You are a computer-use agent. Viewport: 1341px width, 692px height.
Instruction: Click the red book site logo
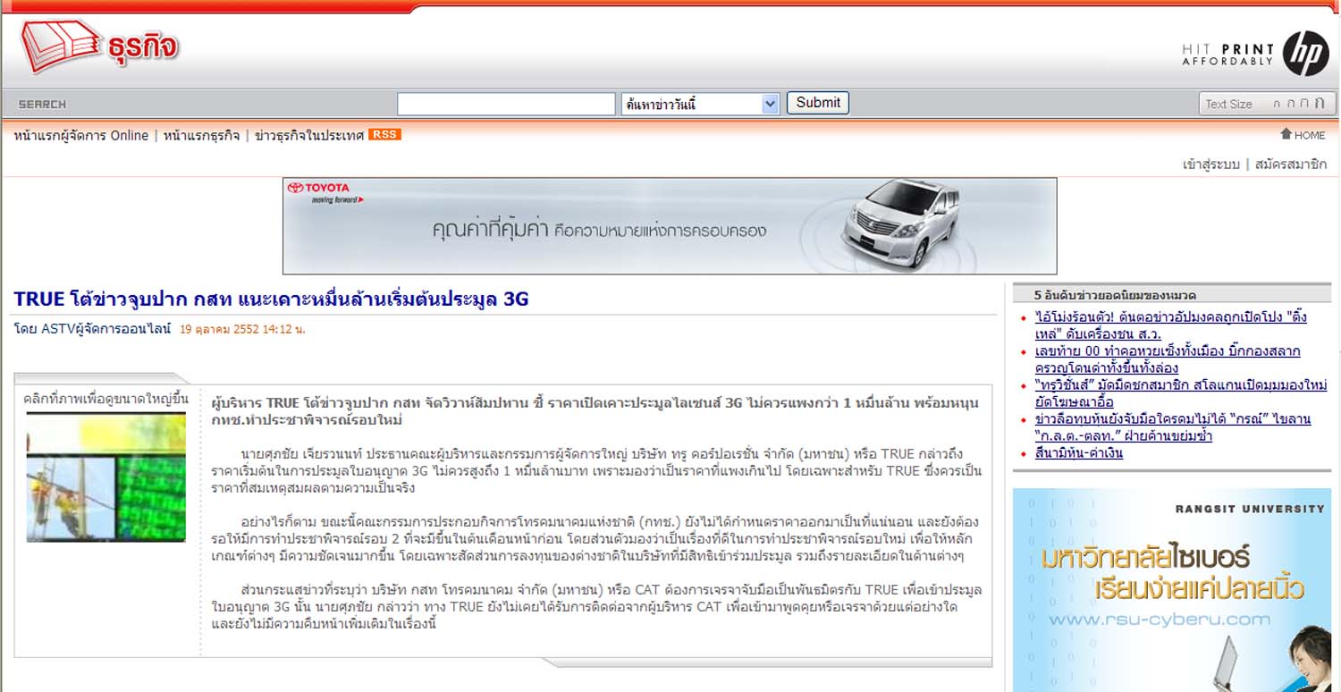61,46
